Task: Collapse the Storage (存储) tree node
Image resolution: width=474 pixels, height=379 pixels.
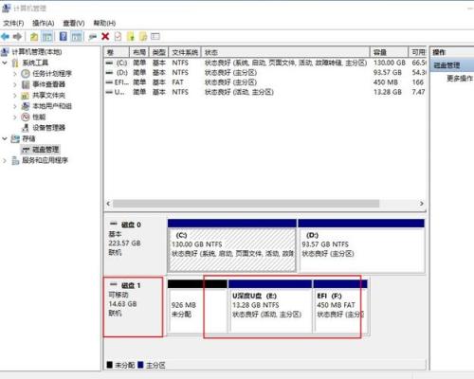Action: click(5, 138)
